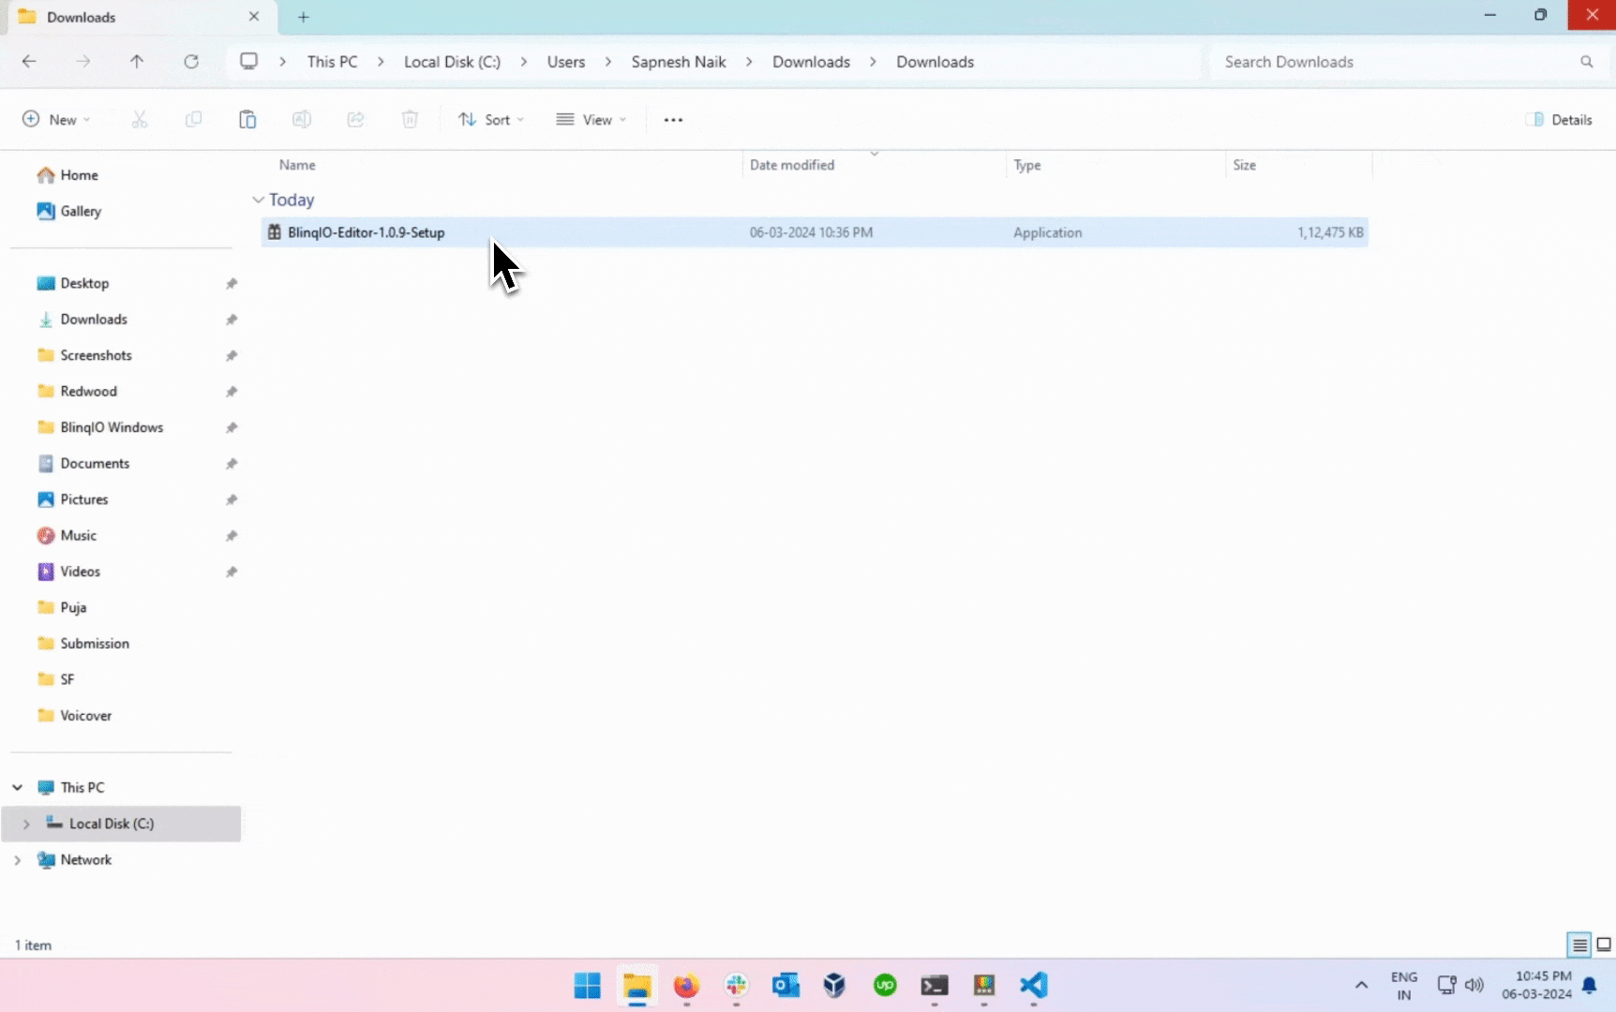Close the Downloads tab
The height and width of the screenshot is (1012, 1616).
[254, 17]
